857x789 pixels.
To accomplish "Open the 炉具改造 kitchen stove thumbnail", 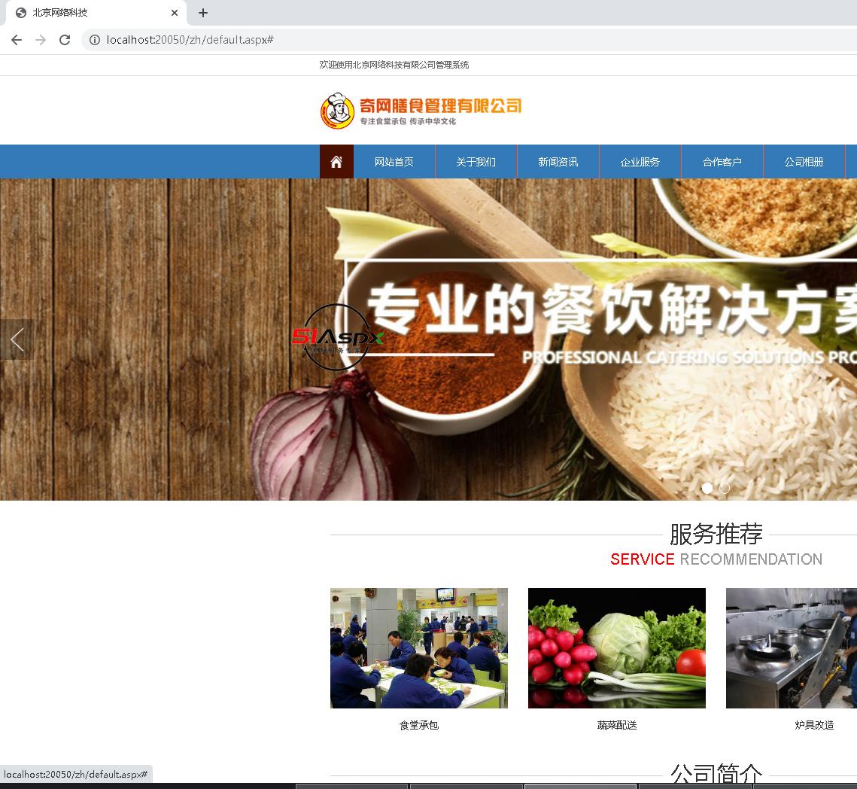I will (792, 648).
